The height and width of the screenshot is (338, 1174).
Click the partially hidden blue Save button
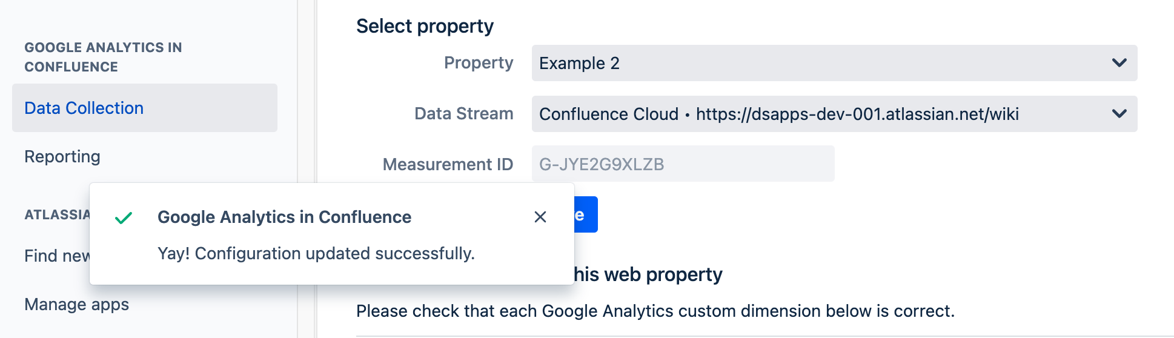(586, 214)
